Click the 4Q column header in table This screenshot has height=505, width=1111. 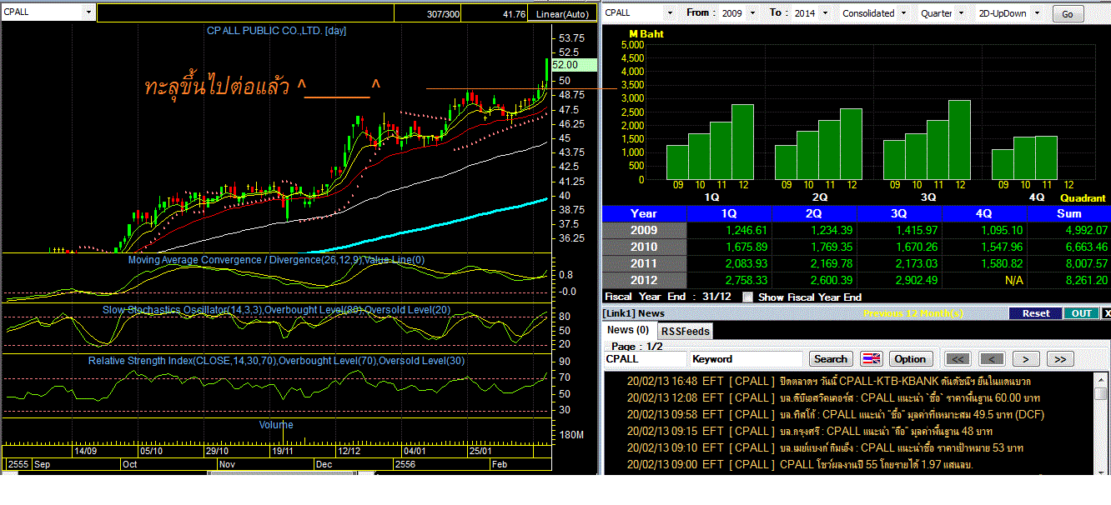click(x=985, y=213)
